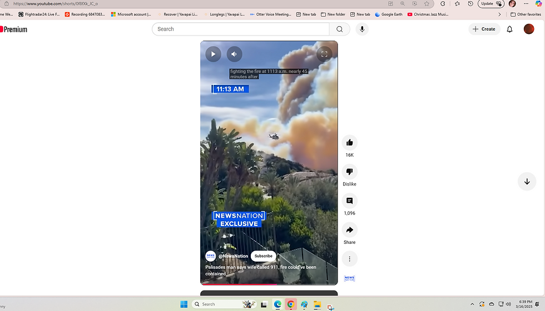This screenshot has height=311, width=545.
Task: Open browser history clock icon
Action: click(x=470, y=3)
